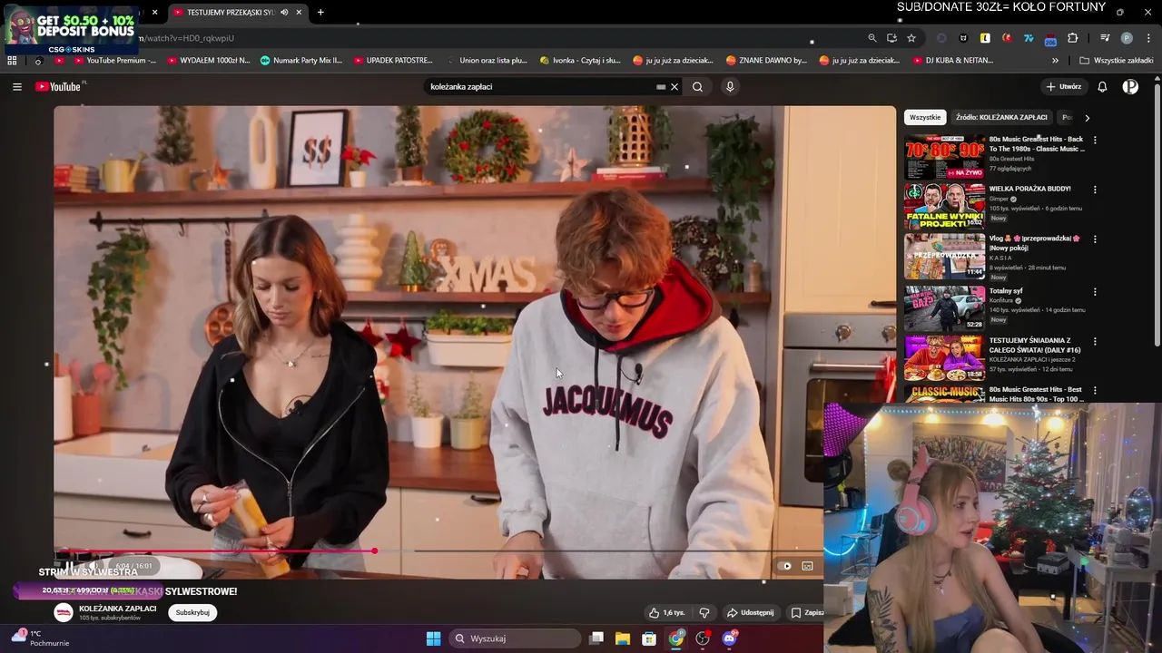Open the Union oraz lista bookmark
The width and height of the screenshot is (1162, 653).
(x=487, y=61)
